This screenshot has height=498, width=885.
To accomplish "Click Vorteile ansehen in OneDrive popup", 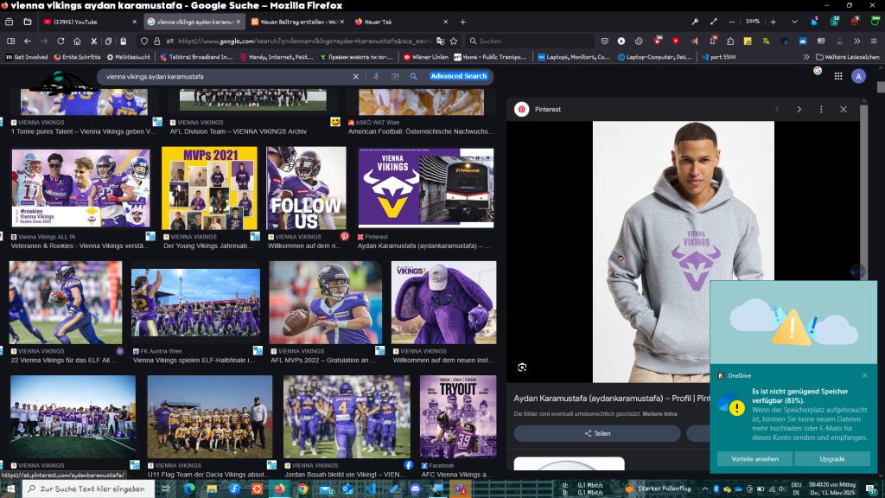I will pos(754,459).
